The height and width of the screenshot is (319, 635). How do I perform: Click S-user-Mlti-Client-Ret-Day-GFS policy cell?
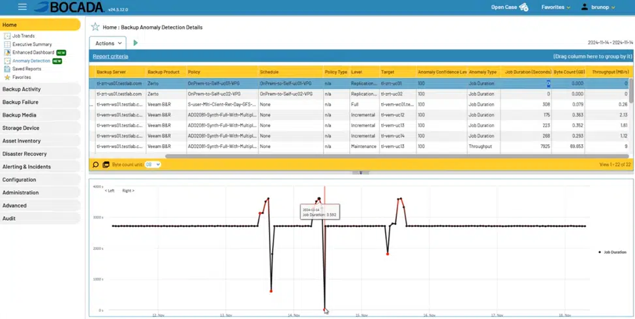[223, 104]
